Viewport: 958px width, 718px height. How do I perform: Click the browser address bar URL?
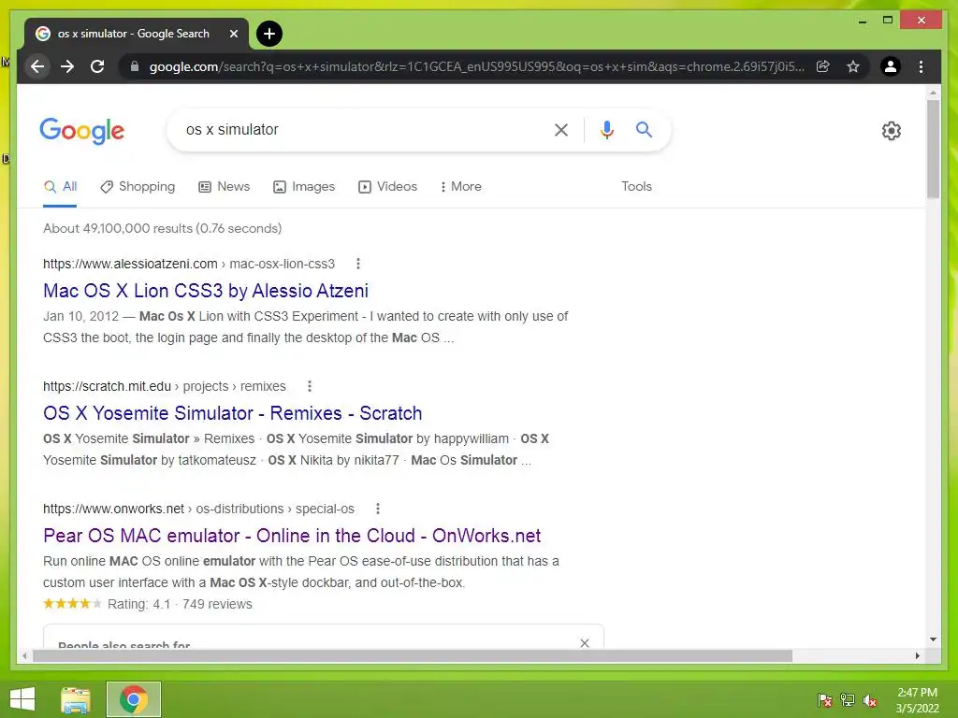[x=476, y=66]
